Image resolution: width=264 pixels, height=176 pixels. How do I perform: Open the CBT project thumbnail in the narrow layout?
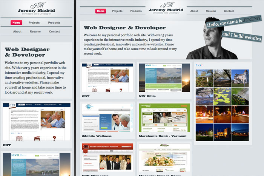click(x=37, y=122)
